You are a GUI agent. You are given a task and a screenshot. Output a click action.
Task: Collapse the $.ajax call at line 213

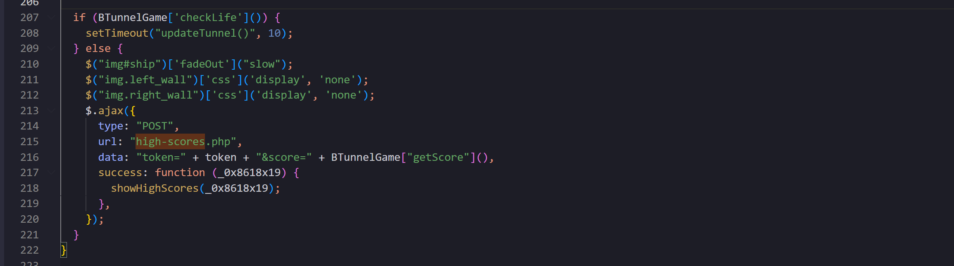pos(51,111)
